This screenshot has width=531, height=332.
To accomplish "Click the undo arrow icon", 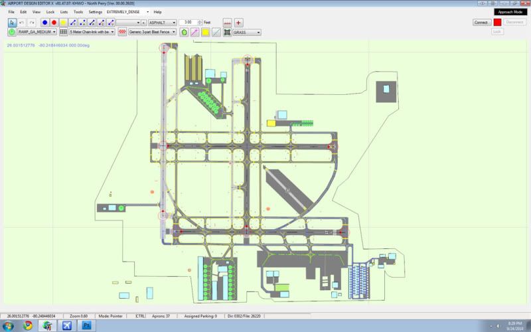I will (22, 23).
